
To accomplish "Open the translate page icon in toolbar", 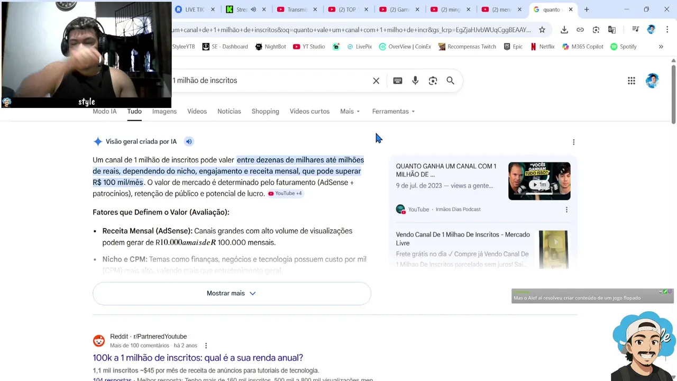I will coord(612,30).
